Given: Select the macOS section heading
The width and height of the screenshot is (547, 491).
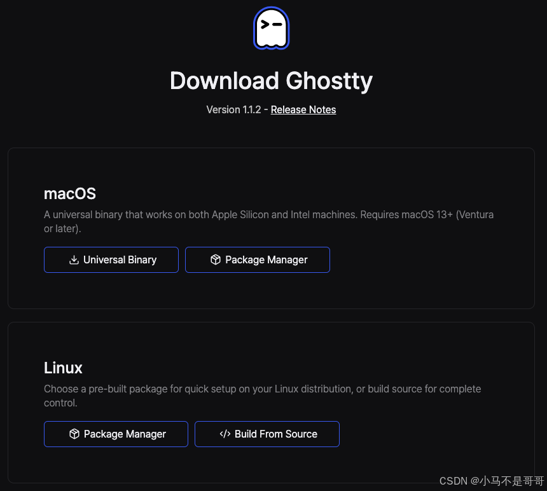Looking at the screenshot, I should [70, 193].
